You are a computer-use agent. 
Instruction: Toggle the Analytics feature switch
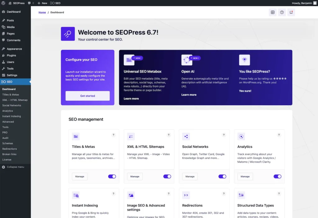[277, 176]
